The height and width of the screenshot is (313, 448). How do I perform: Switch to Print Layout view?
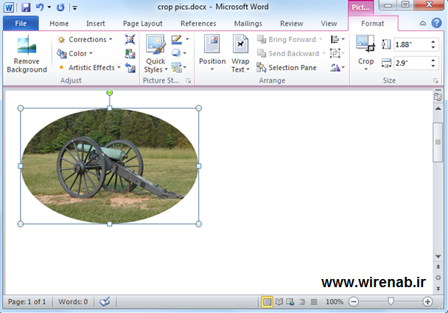(x=267, y=302)
